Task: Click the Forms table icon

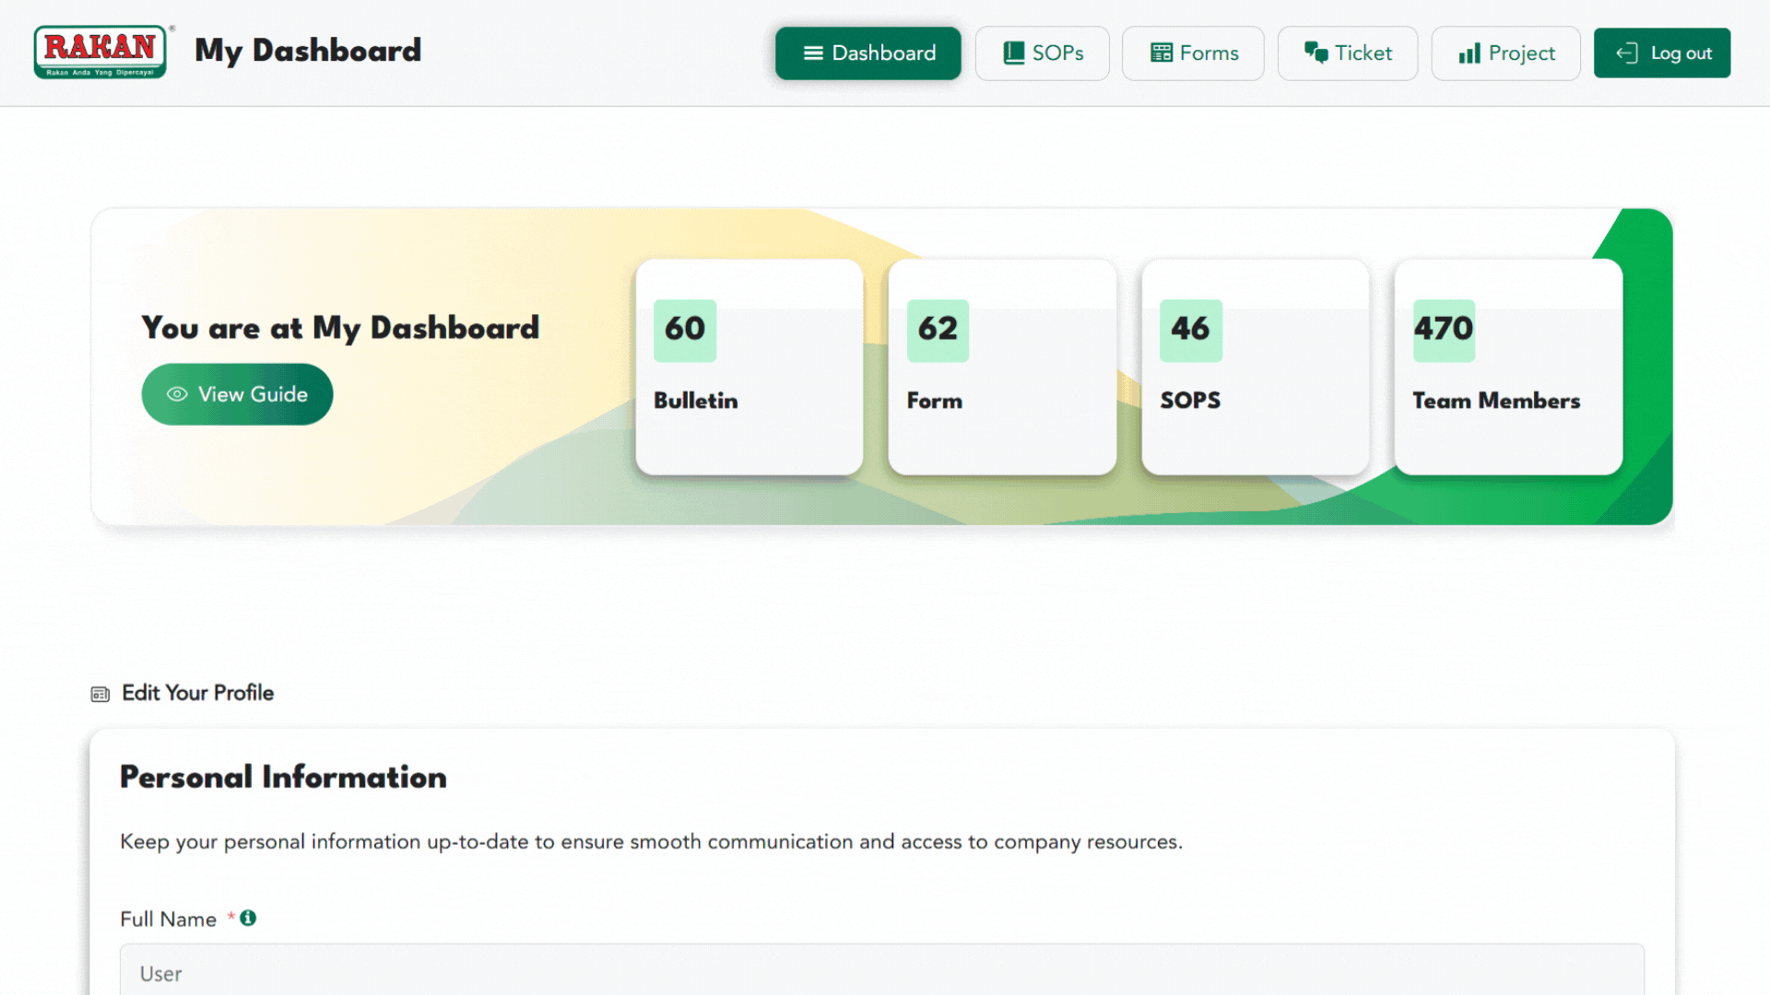Action: click(1161, 53)
